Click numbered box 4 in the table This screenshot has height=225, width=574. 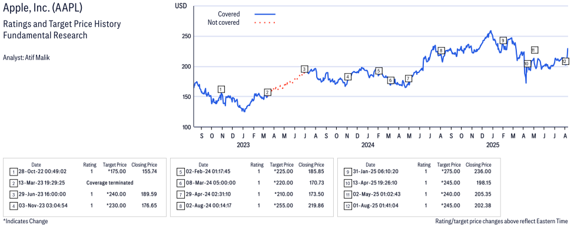14,206
